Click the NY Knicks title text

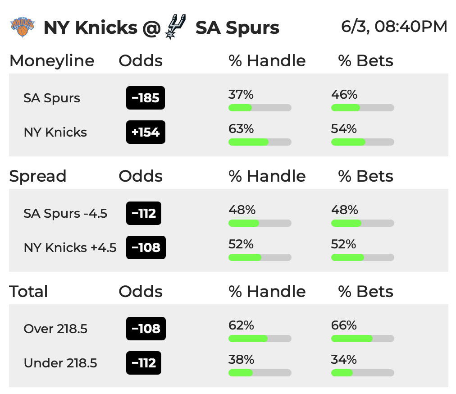click(91, 27)
